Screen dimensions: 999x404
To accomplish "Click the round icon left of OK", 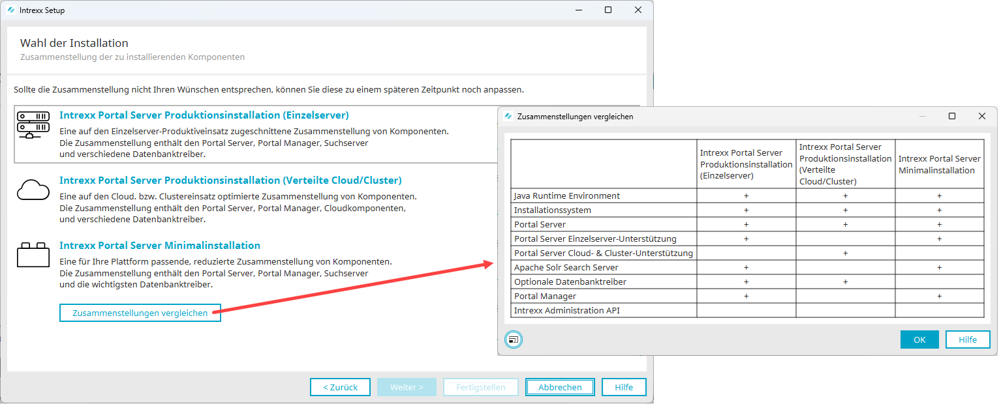I will point(514,339).
